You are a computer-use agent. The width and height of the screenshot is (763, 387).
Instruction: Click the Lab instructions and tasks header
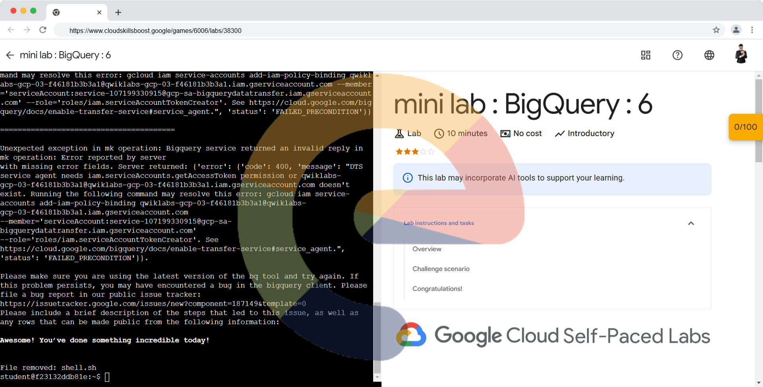click(x=439, y=223)
